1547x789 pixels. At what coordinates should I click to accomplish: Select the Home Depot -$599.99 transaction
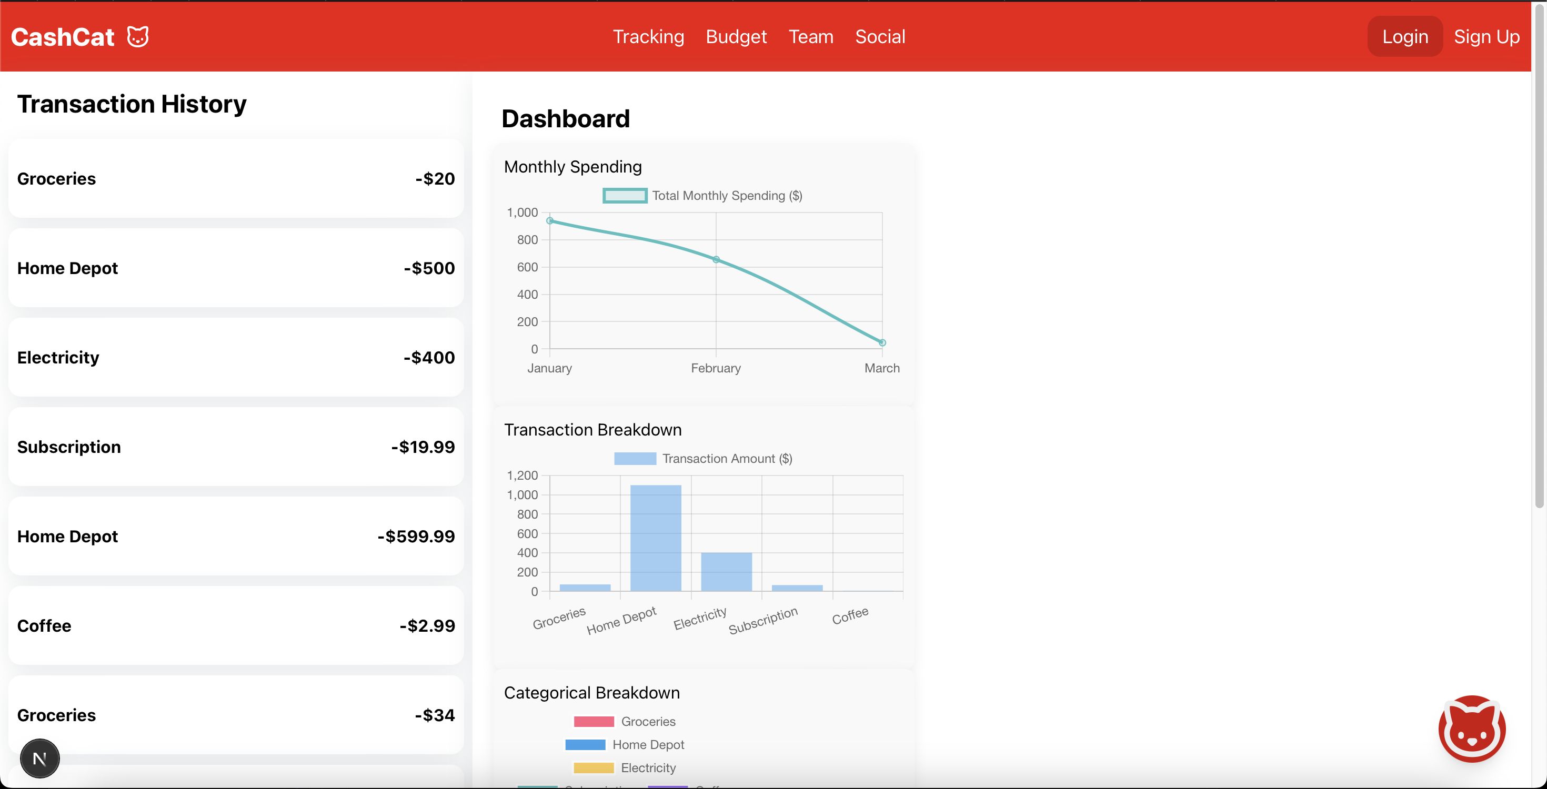click(235, 536)
